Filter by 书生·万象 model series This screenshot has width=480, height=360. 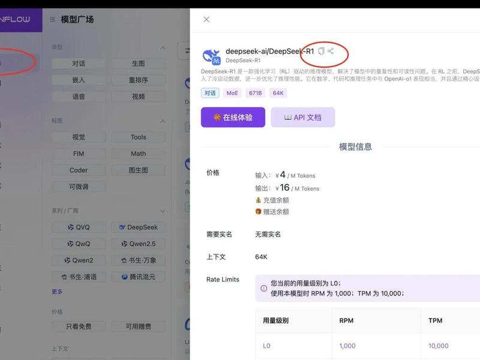coord(139,260)
